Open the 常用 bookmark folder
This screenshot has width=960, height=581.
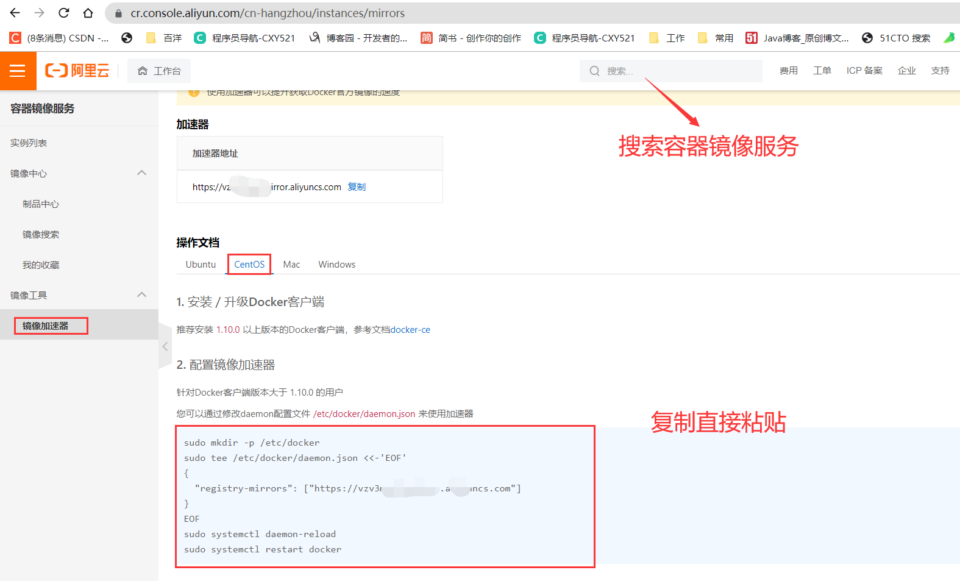(x=716, y=38)
